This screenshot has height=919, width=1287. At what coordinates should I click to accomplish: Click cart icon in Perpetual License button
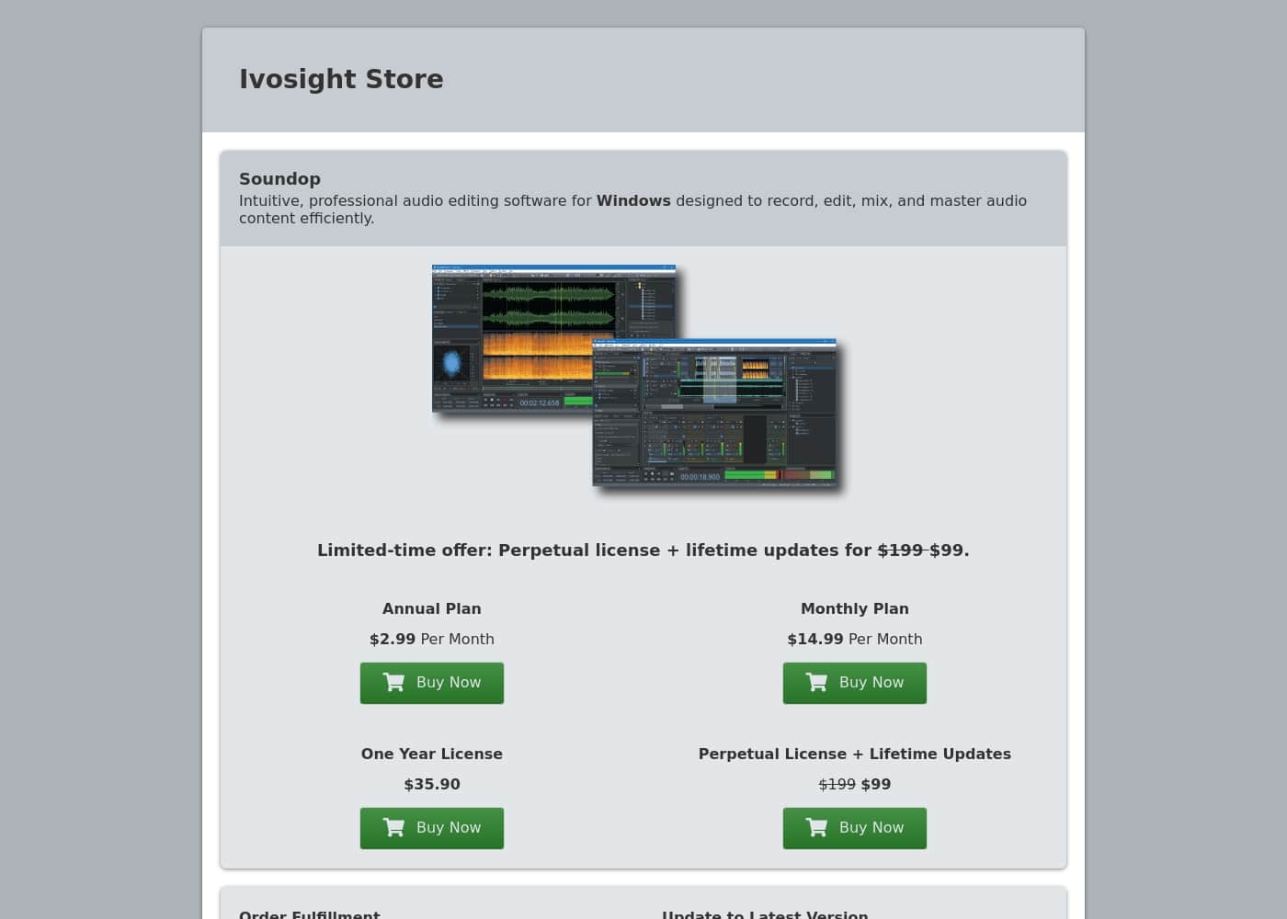(x=816, y=827)
